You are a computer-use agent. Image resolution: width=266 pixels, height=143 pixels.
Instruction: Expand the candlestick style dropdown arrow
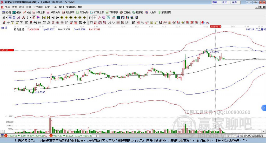pos(30,18)
